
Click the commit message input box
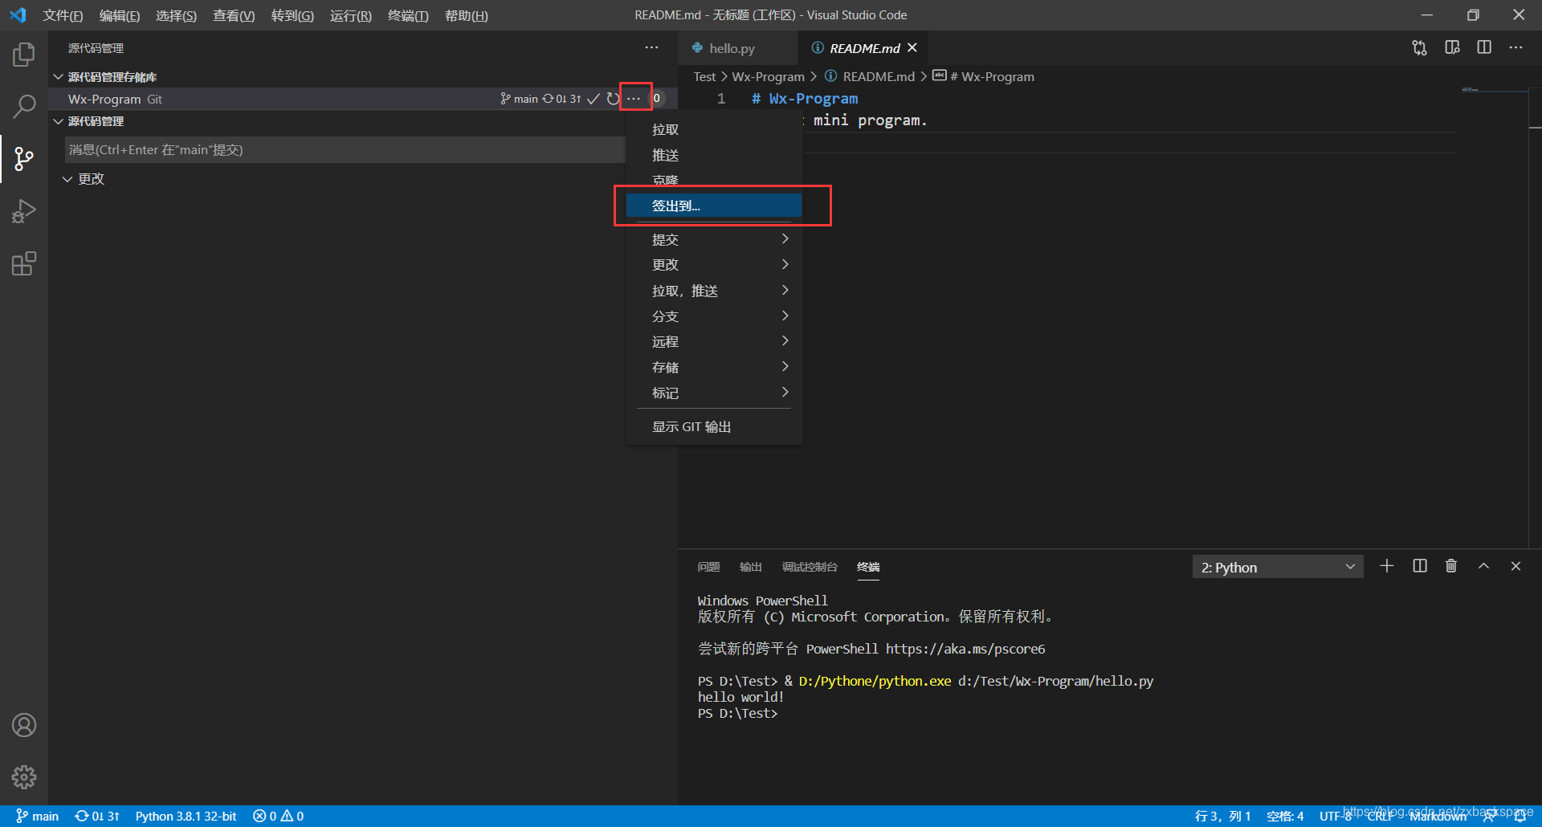(345, 150)
